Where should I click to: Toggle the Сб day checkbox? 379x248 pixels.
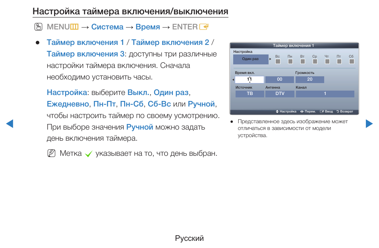pyautogui.click(x=352, y=61)
